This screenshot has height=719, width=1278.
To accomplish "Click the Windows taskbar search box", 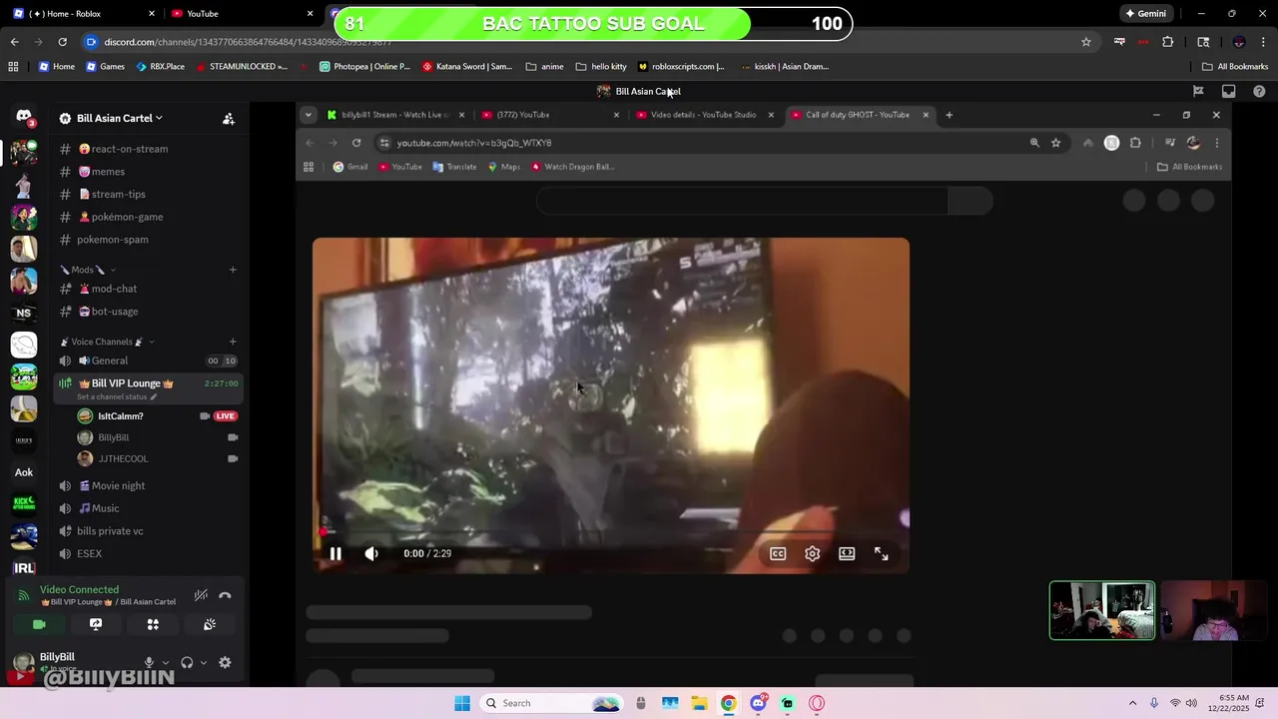I will pos(552,703).
